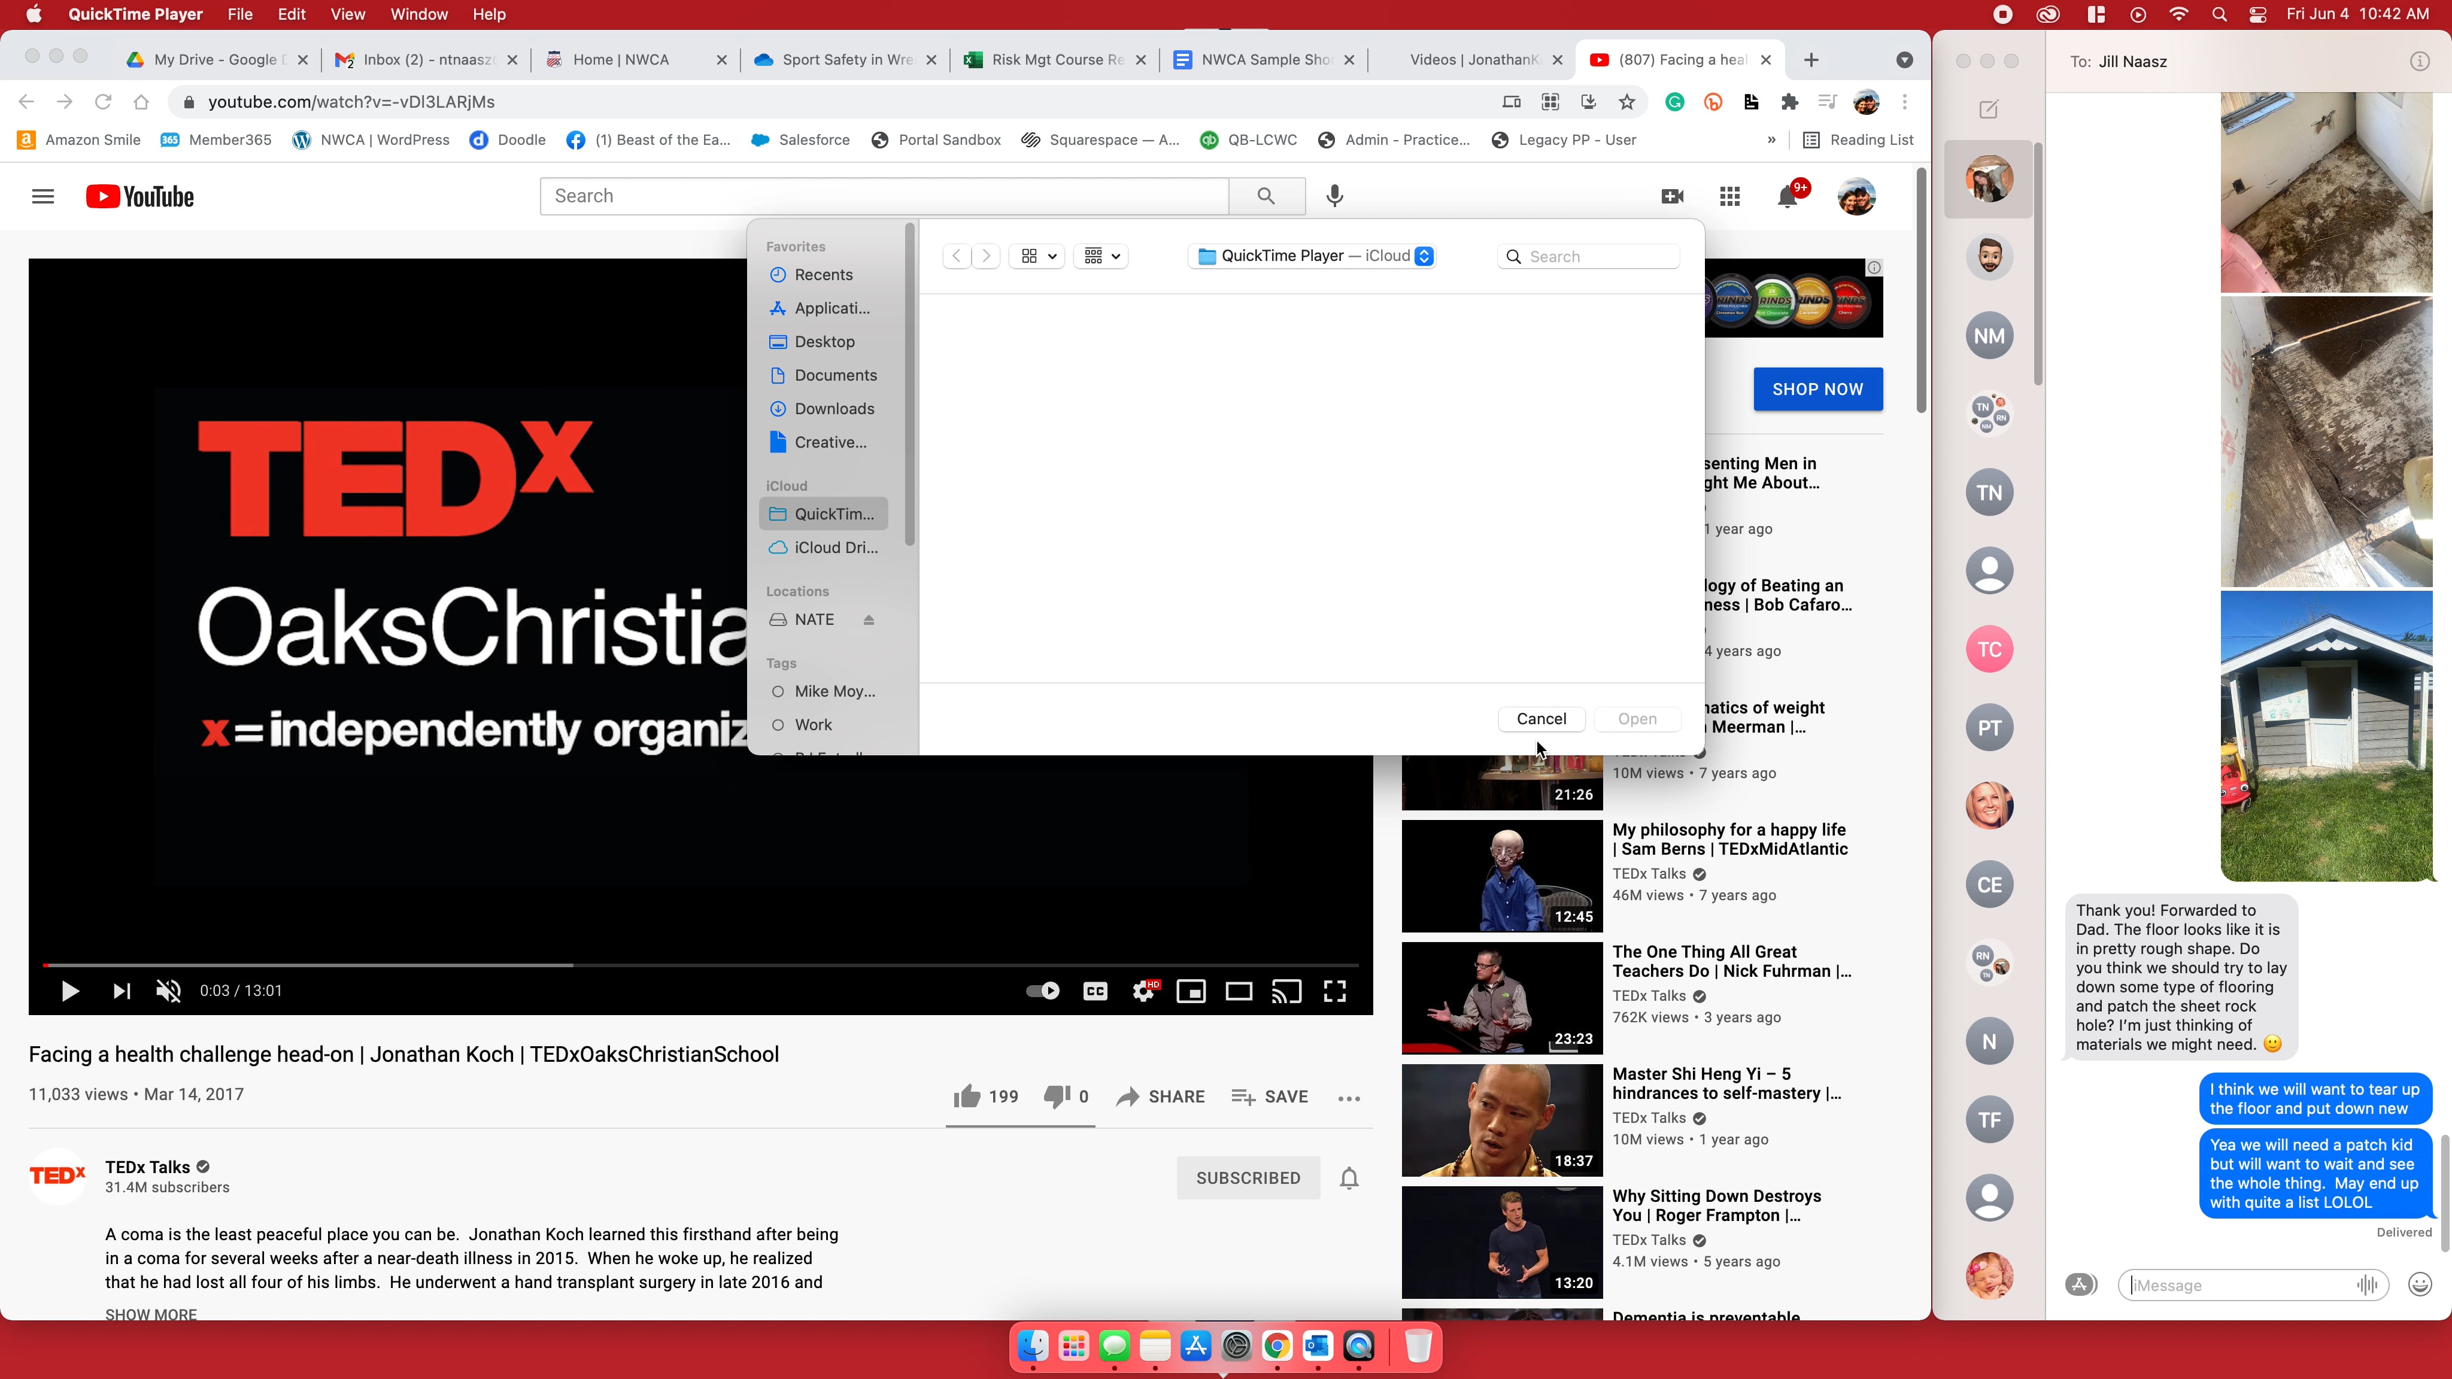This screenshot has height=1379, width=2452.
Task: Skip to next video button
Action: (121, 991)
